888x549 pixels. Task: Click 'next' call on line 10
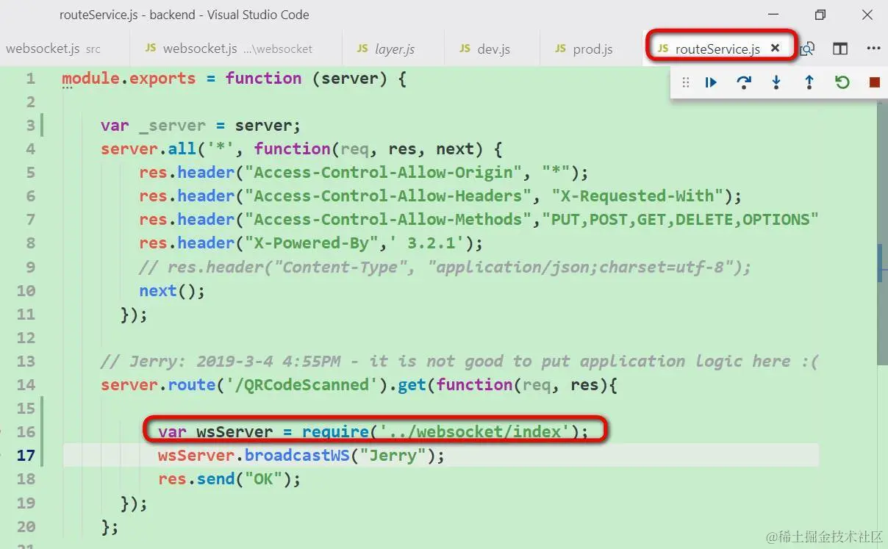tap(158, 290)
